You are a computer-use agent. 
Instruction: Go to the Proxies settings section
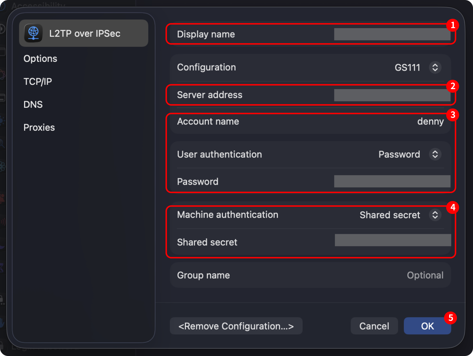tap(39, 127)
